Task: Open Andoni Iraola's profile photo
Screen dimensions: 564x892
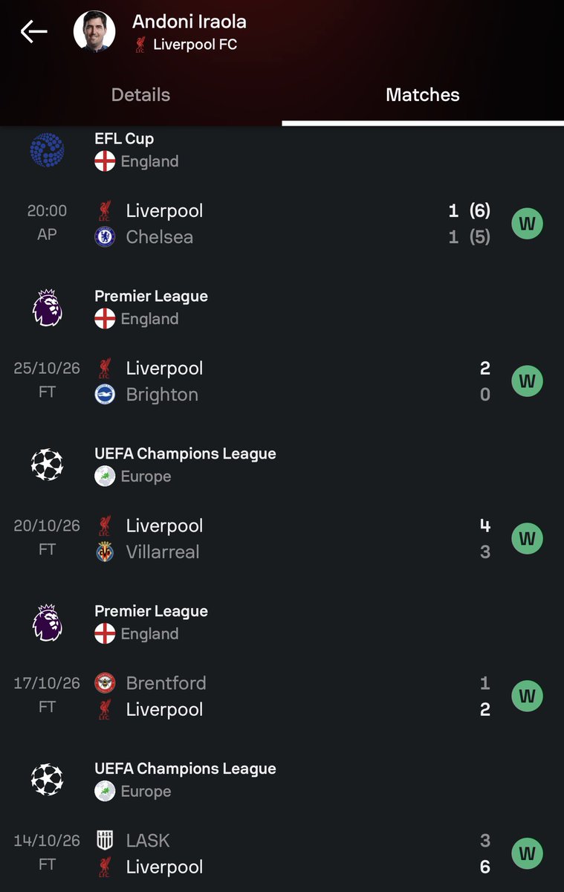Action: pos(94,31)
